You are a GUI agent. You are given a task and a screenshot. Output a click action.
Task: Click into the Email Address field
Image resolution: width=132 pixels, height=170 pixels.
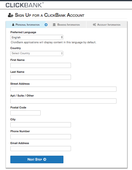tap(41, 149)
